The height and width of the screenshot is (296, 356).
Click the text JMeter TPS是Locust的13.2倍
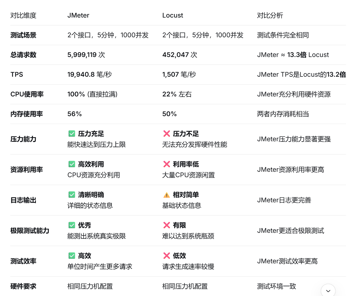(301, 75)
